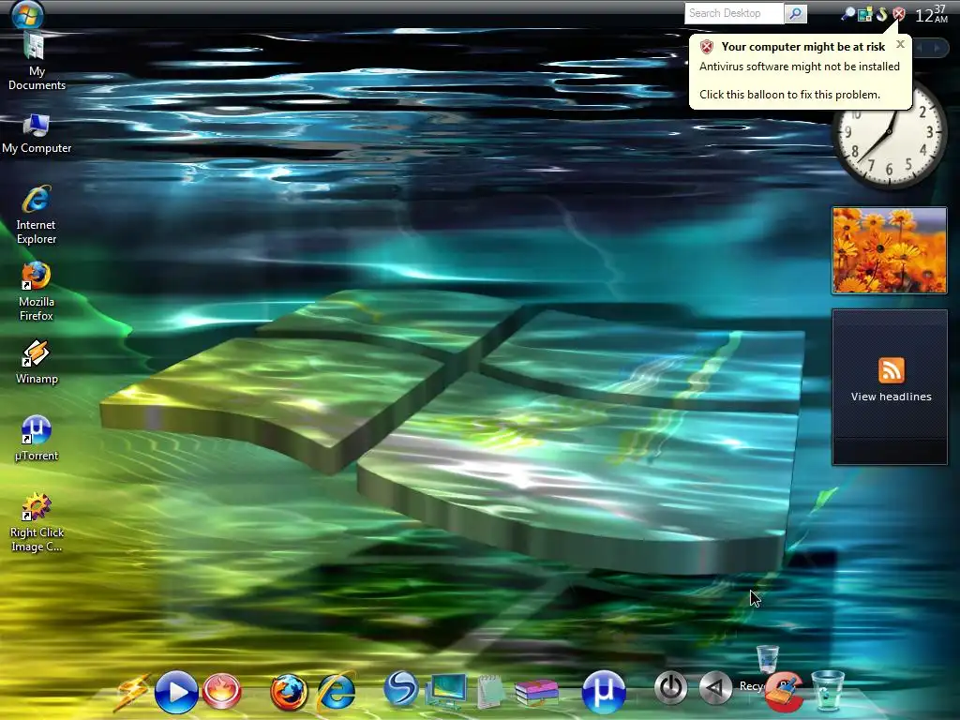Click the analog clock sidebar gadget

tap(889, 135)
